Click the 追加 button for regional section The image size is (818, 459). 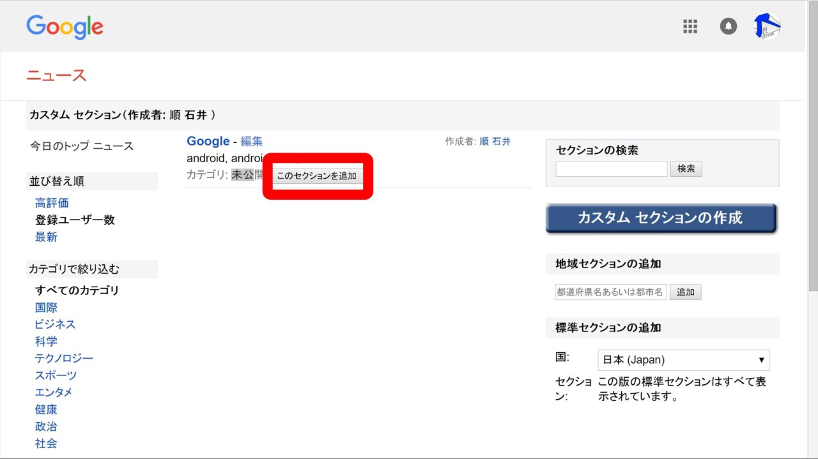686,292
